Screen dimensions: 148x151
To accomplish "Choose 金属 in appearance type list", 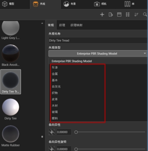I will pos(55,74).
